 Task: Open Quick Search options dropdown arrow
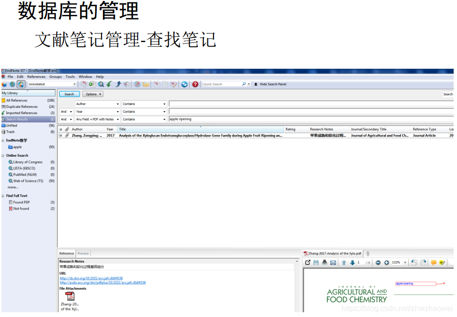[x=249, y=84]
